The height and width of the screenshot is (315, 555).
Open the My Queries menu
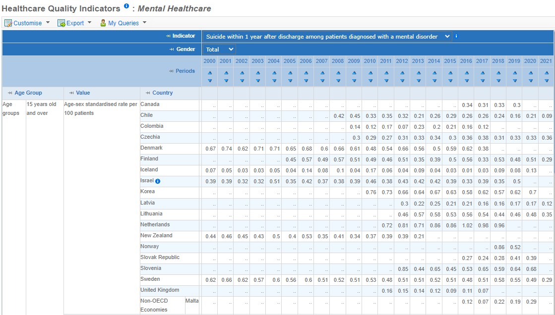(x=123, y=23)
